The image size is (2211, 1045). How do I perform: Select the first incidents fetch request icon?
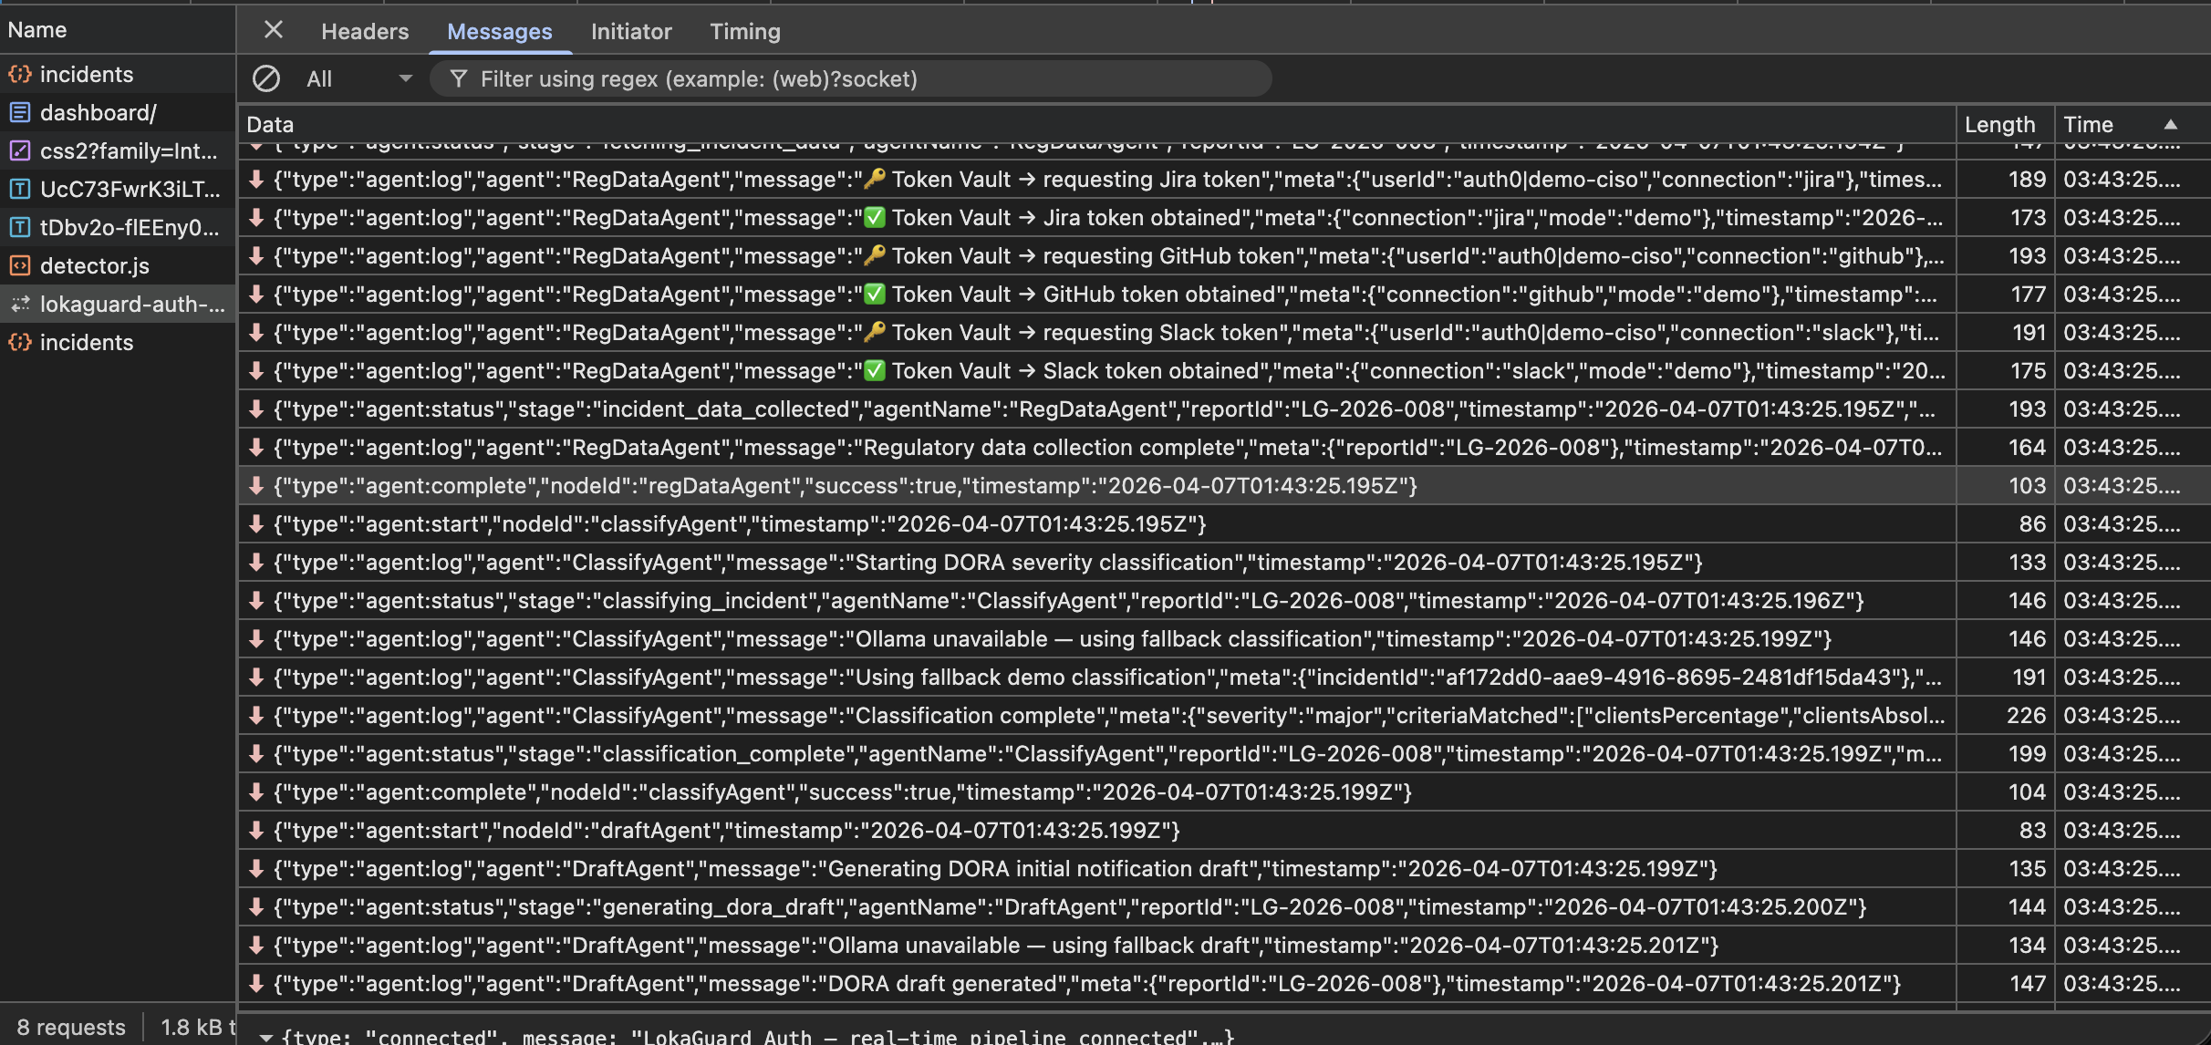(20, 75)
